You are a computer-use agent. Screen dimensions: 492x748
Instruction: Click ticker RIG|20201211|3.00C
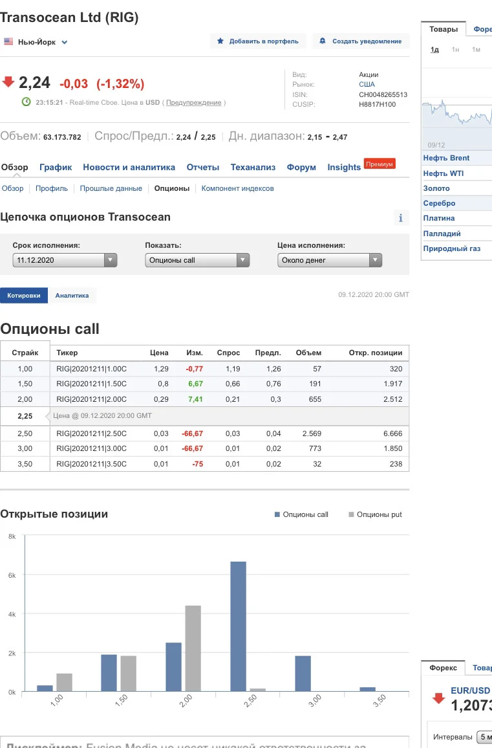(x=92, y=448)
